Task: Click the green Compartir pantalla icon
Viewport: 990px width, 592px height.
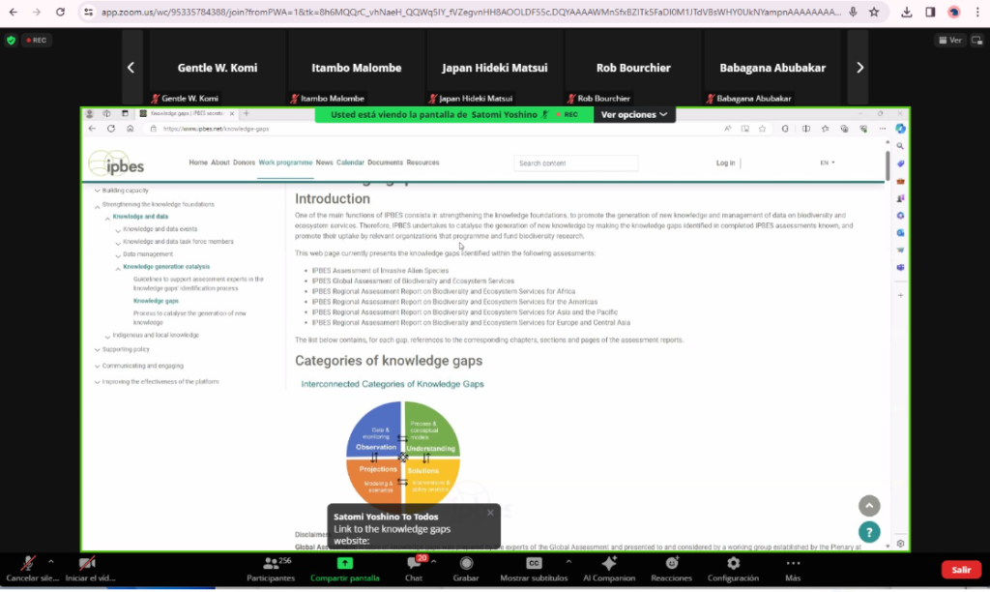Action: tap(344, 563)
